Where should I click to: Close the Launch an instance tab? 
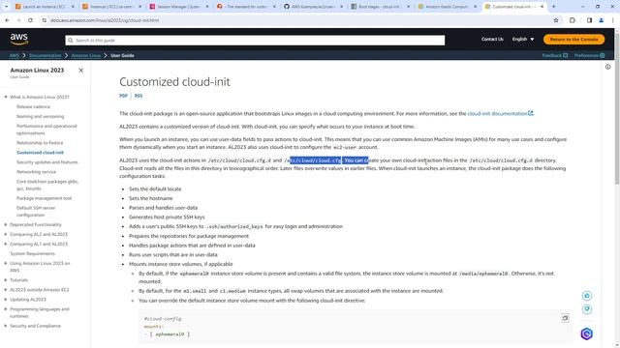point(73,7)
